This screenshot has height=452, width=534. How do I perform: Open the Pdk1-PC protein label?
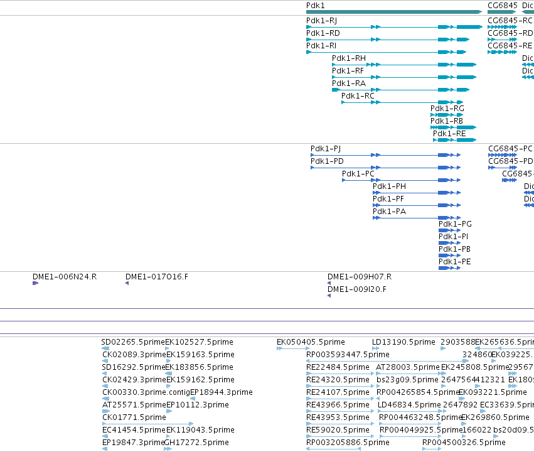pos(358,174)
